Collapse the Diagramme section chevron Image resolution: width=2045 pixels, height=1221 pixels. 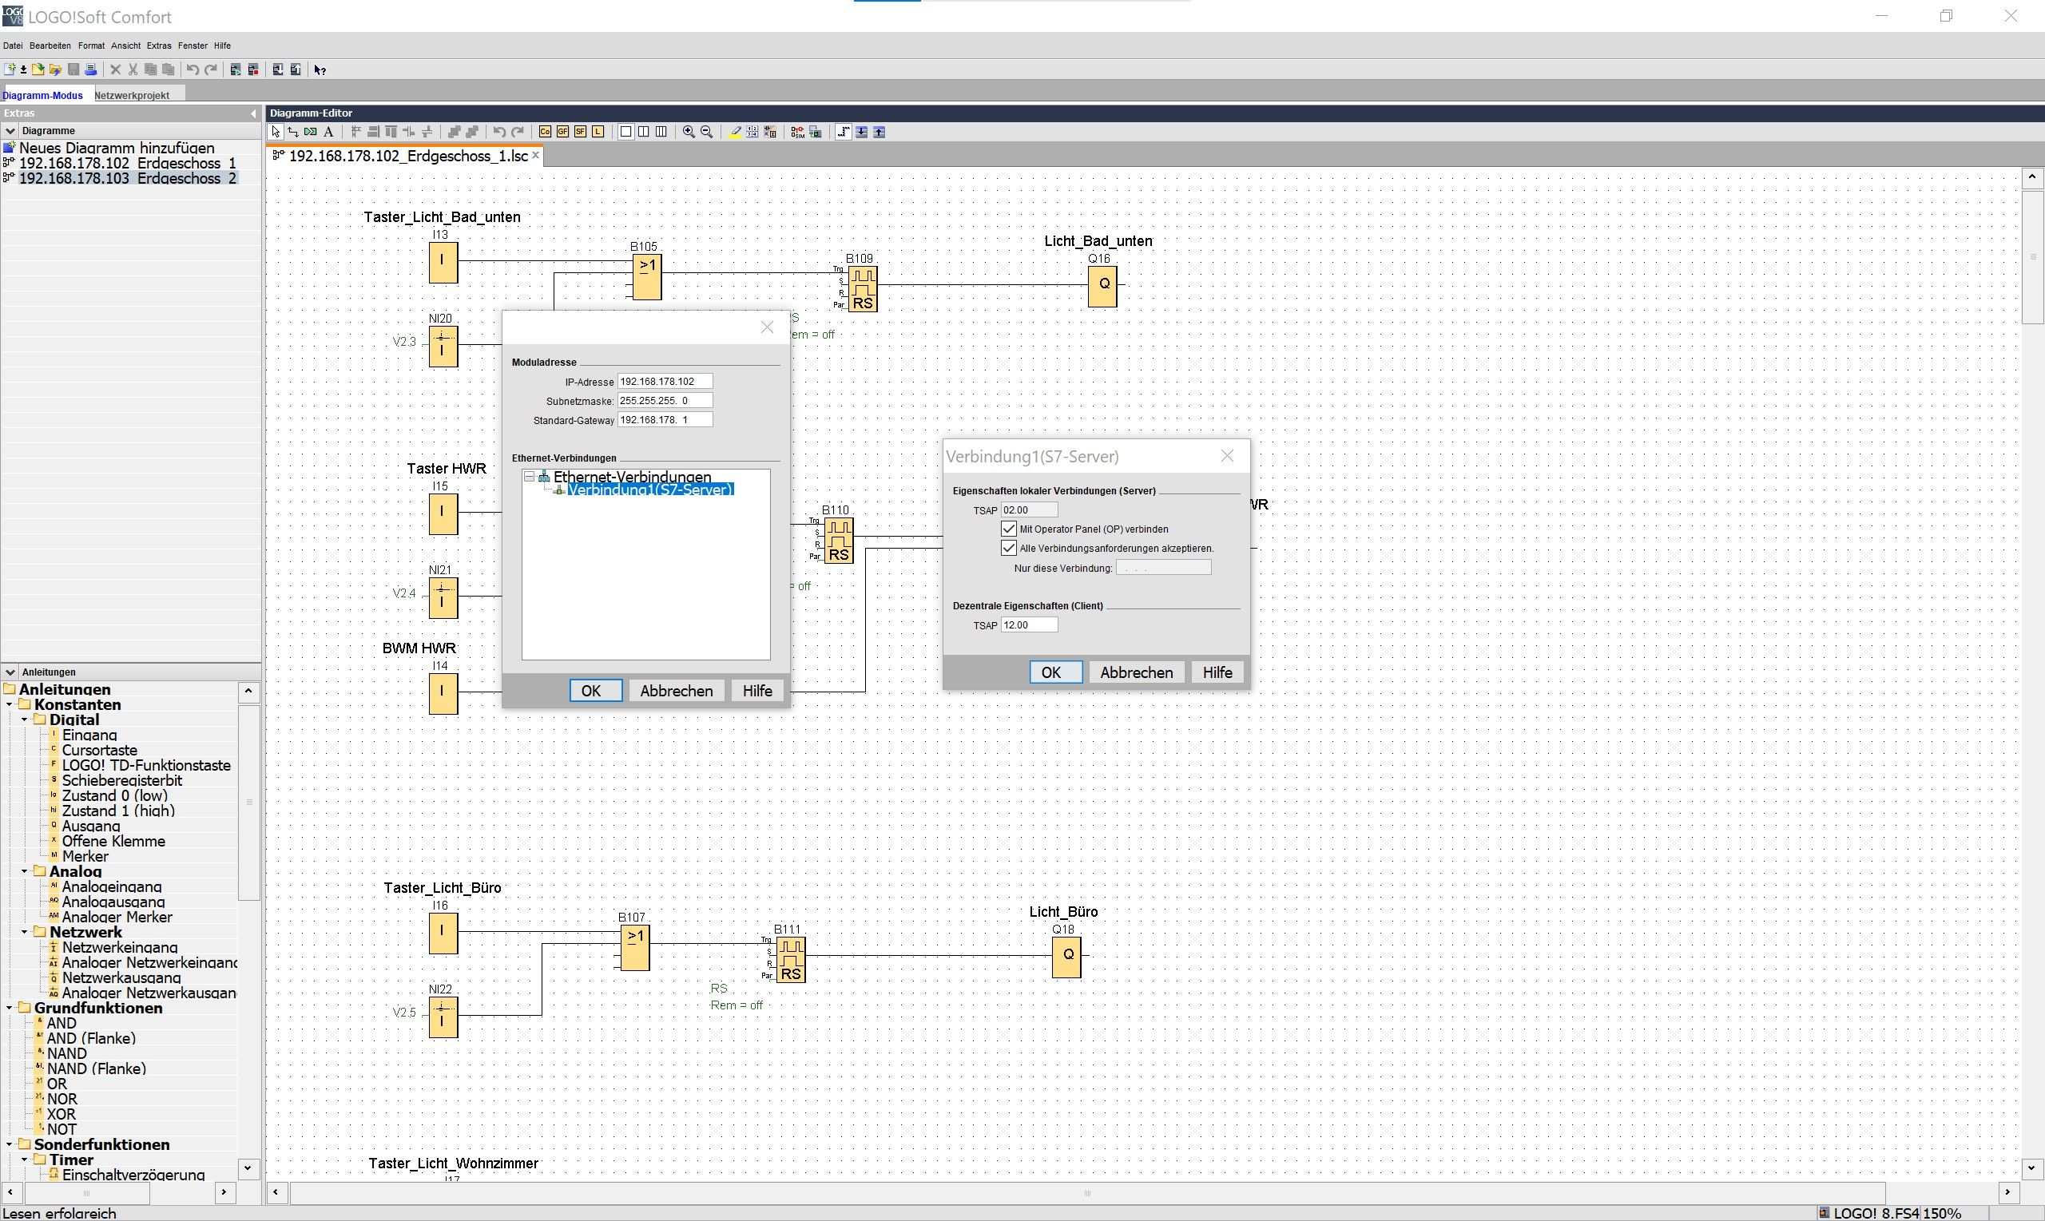pyautogui.click(x=10, y=131)
